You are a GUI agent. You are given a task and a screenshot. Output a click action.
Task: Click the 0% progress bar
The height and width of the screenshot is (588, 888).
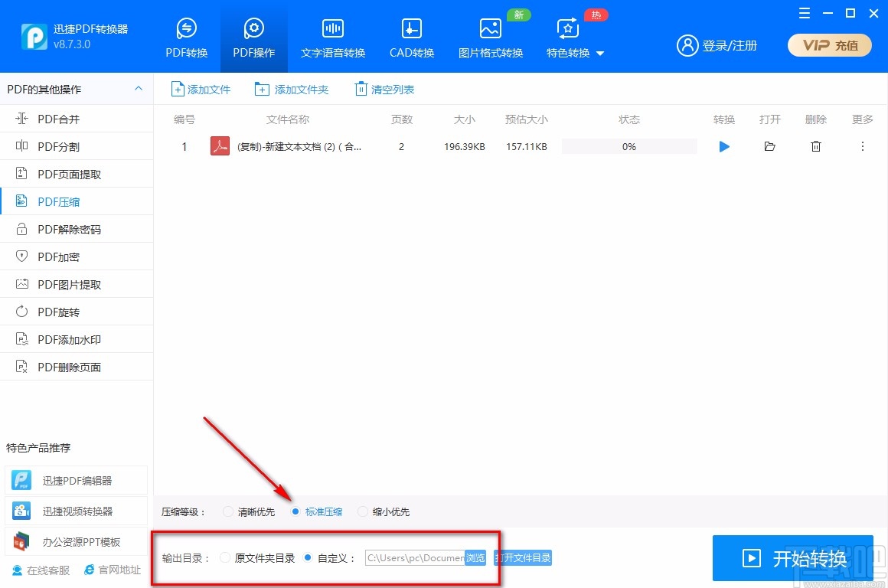(629, 147)
